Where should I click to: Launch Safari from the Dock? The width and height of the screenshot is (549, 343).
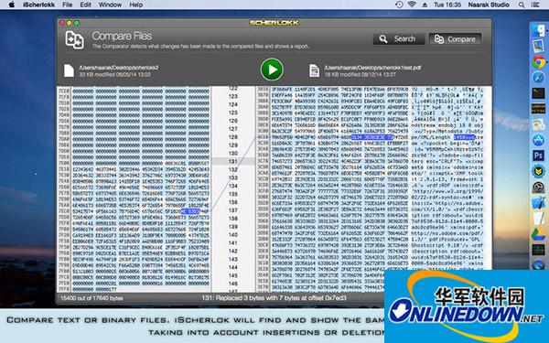[538, 78]
